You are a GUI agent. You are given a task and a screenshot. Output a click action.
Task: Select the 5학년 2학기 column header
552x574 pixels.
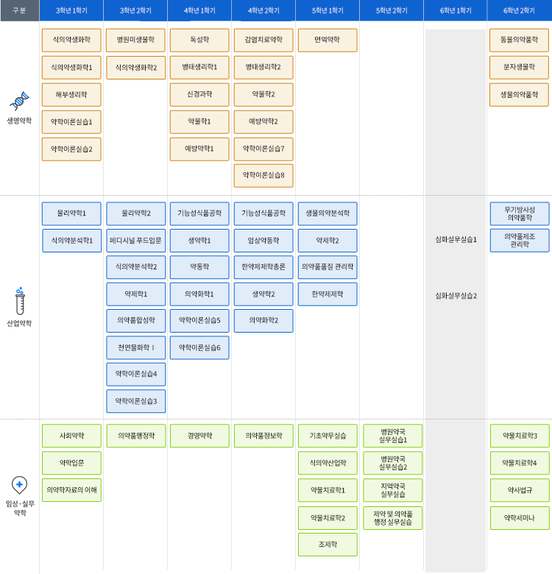[392, 10]
